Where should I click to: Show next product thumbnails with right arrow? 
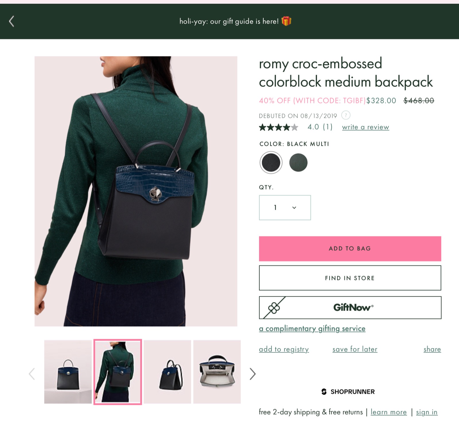click(252, 374)
